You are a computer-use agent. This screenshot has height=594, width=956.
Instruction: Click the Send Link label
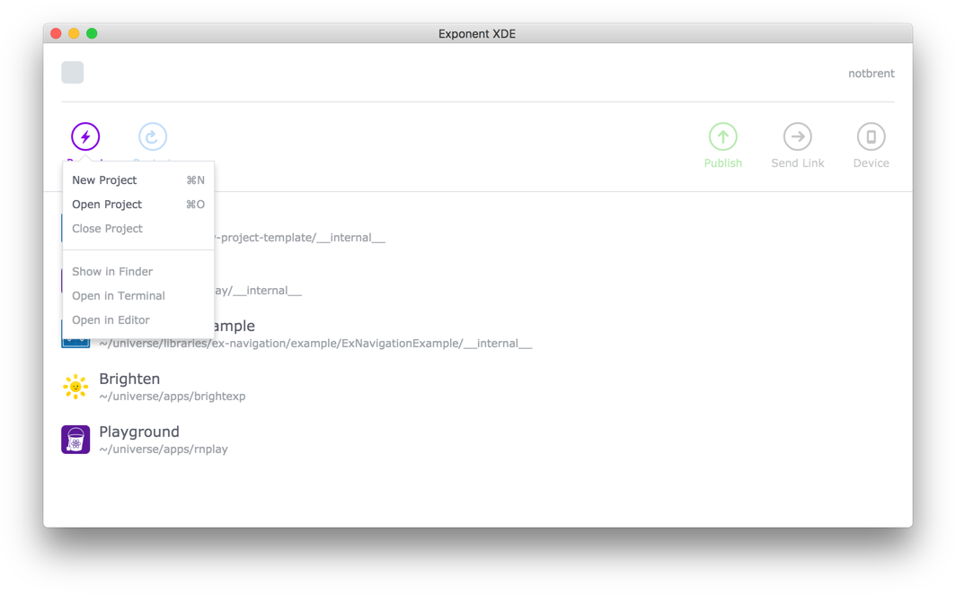[x=798, y=163]
